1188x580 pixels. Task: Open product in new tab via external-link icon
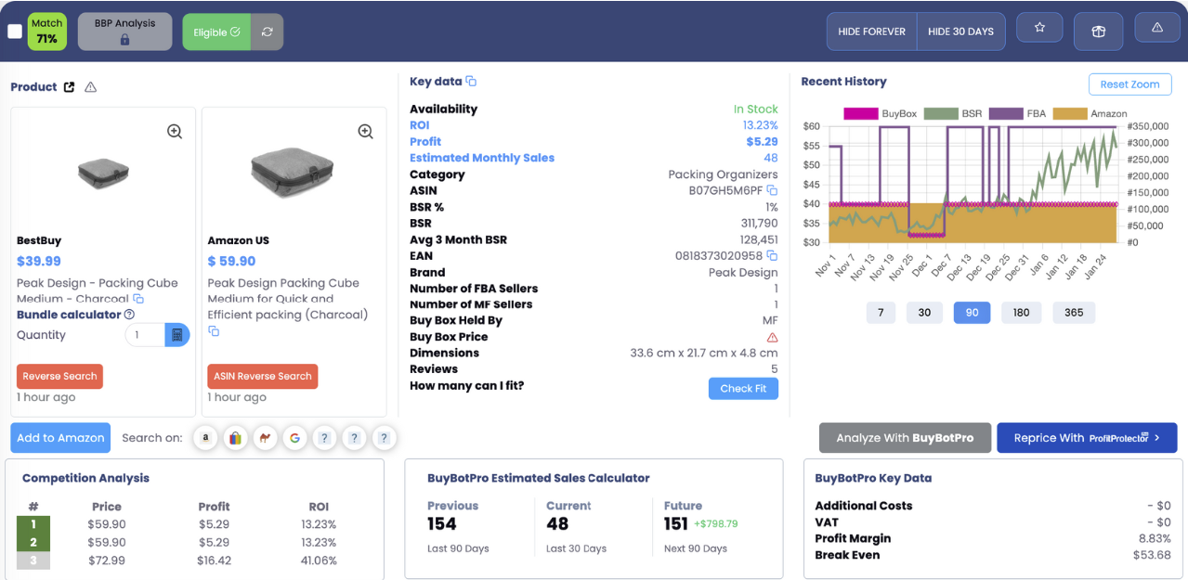point(69,87)
